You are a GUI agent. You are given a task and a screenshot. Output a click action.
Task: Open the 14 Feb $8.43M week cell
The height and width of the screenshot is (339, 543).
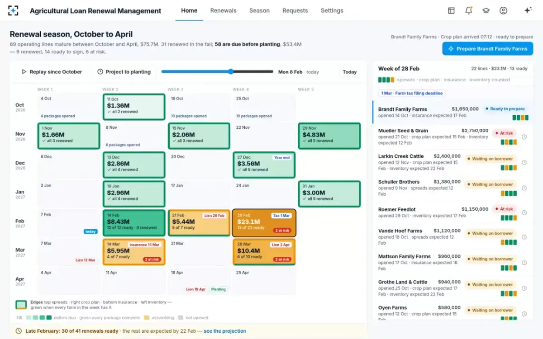click(x=133, y=223)
